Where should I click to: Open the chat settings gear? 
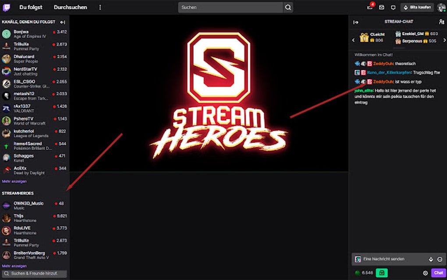(425, 273)
